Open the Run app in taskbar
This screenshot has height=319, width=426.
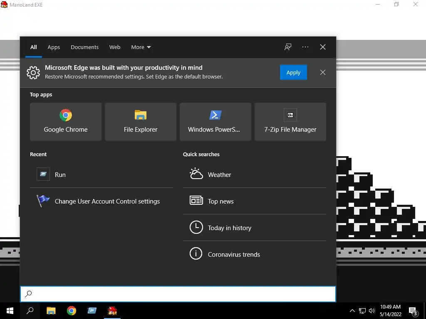[92, 311]
